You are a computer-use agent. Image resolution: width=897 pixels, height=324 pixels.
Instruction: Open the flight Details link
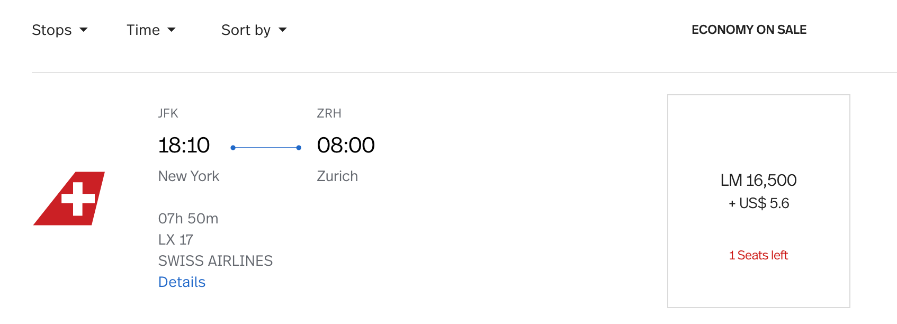(x=182, y=282)
